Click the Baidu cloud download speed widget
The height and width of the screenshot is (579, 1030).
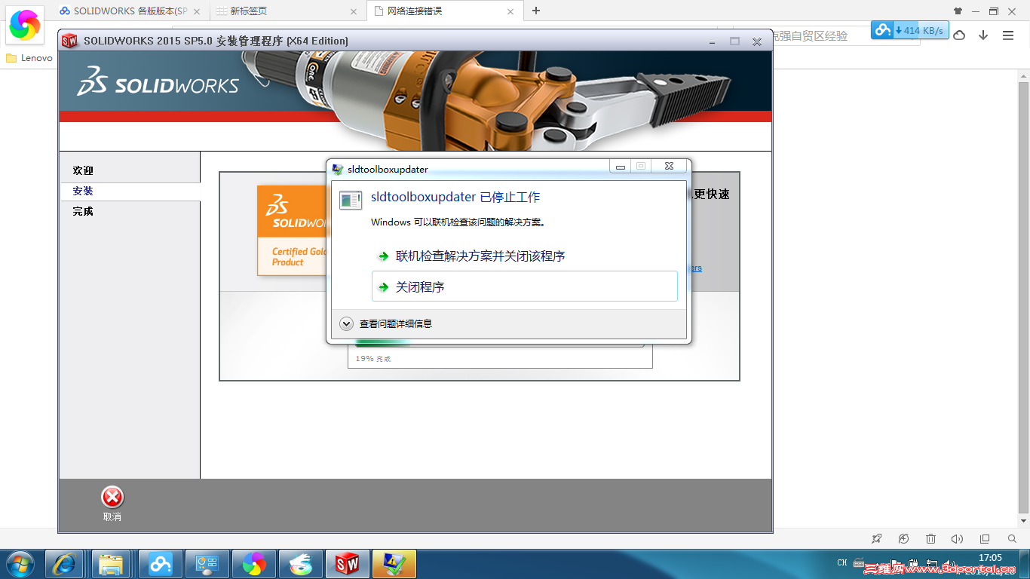(x=909, y=30)
